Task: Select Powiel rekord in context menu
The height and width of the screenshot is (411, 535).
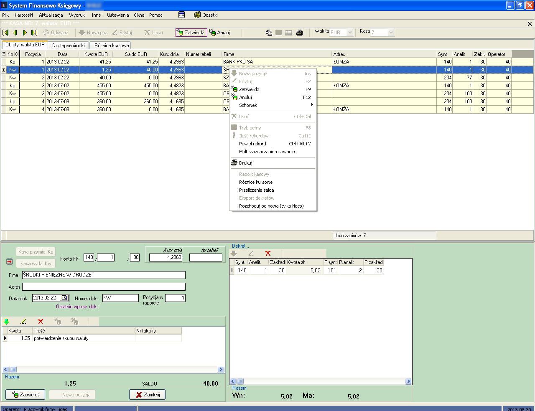Action: coord(273,144)
